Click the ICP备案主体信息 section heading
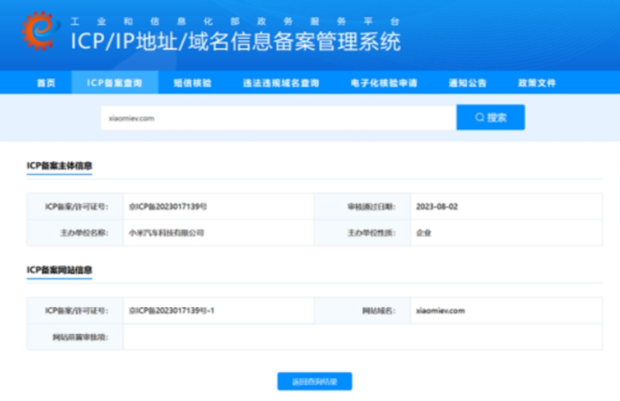Viewport: 620px width, 401px height. [x=60, y=167]
